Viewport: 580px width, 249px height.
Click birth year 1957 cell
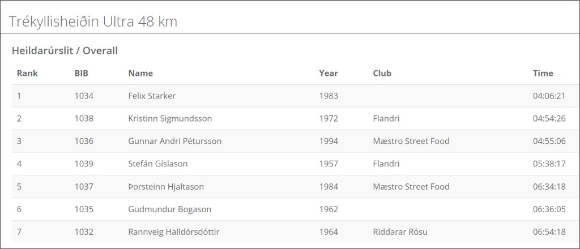[x=329, y=164]
